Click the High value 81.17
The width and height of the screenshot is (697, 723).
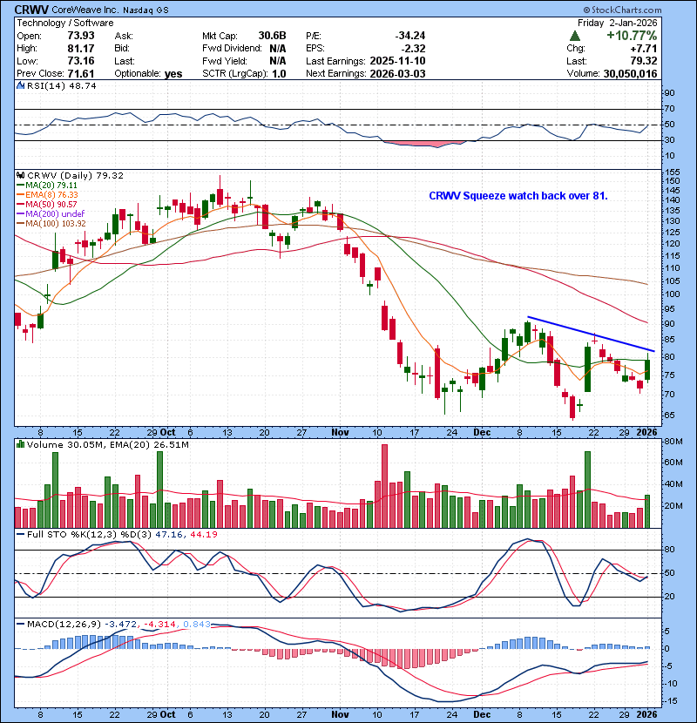click(x=81, y=49)
